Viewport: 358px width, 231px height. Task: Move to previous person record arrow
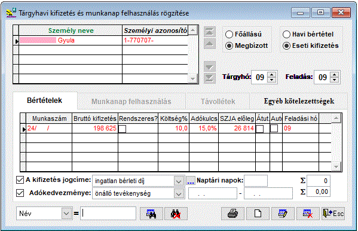click(210, 44)
